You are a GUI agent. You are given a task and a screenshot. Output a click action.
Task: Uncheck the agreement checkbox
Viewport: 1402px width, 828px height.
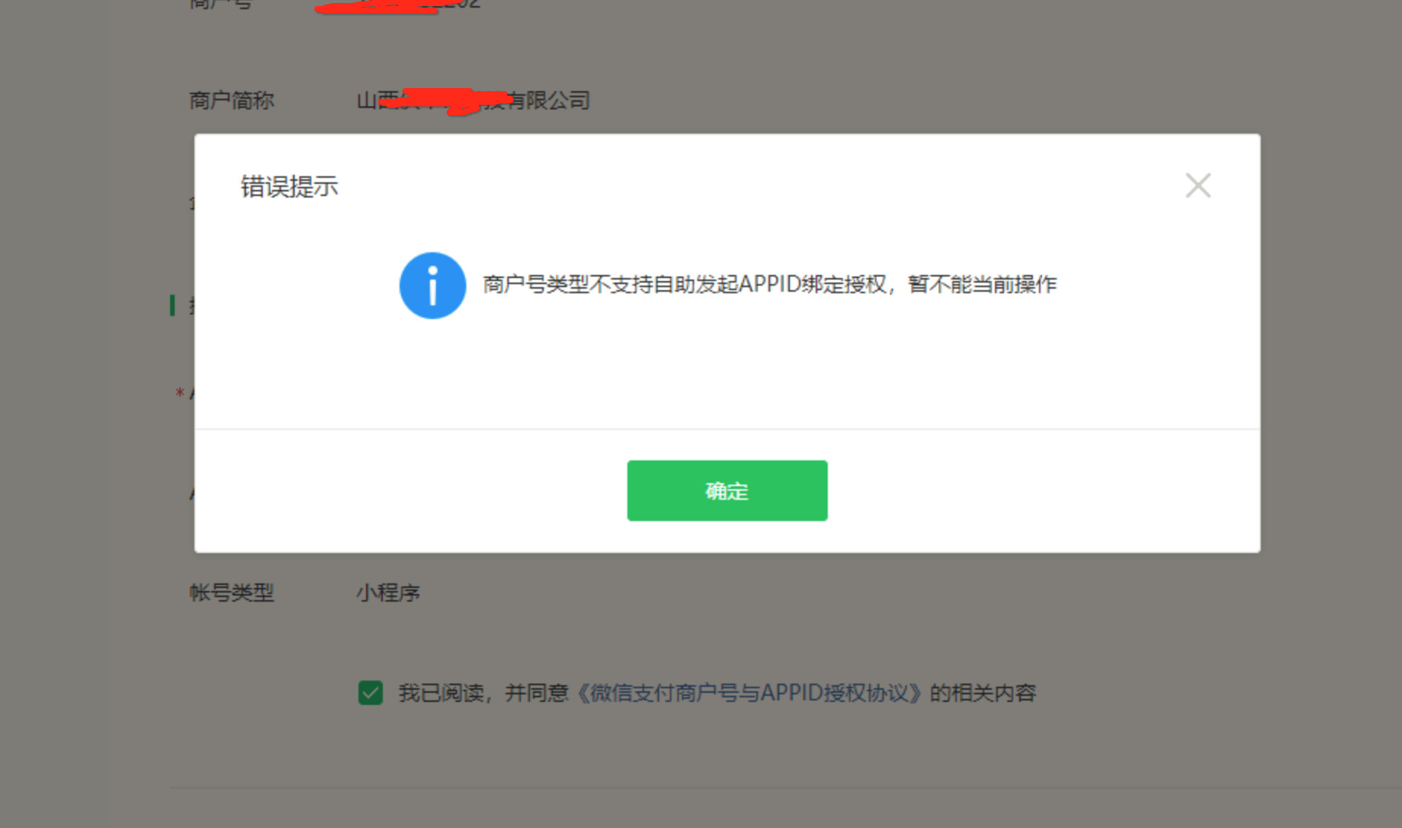[371, 693]
